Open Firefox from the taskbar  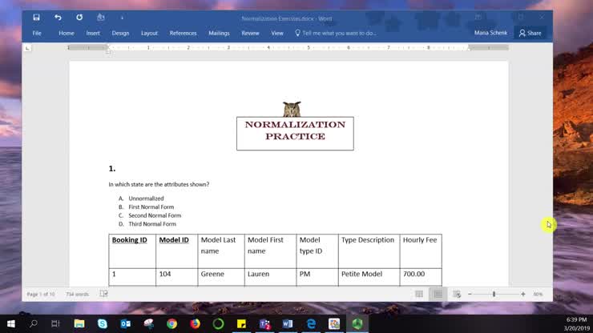(196, 324)
